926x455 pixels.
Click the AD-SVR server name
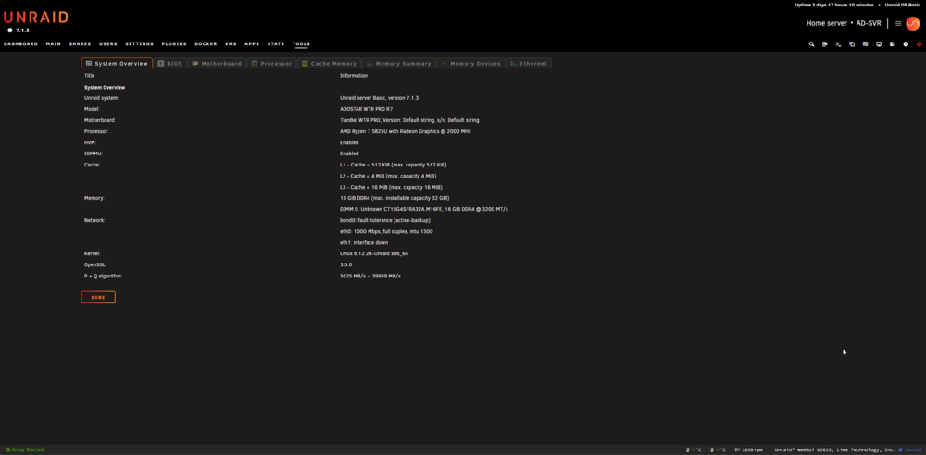point(869,24)
